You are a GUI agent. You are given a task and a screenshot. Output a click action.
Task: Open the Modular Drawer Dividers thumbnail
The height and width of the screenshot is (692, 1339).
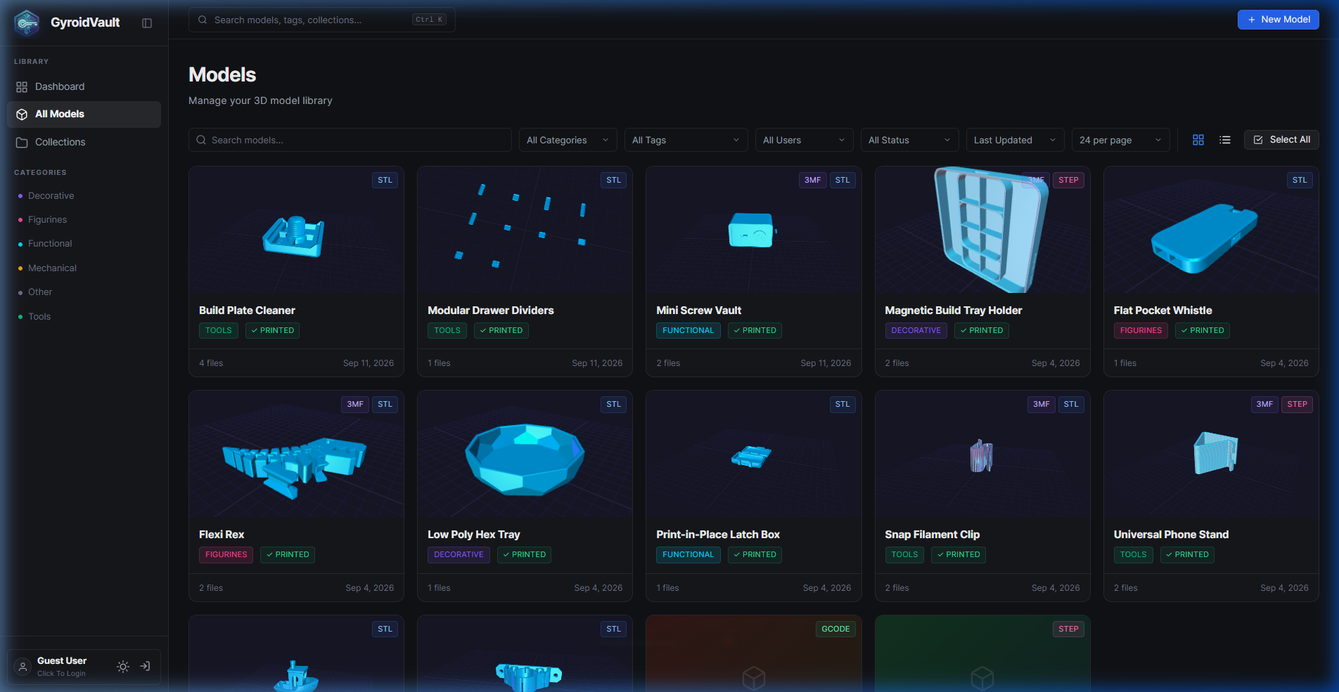click(x=525, y=230)
